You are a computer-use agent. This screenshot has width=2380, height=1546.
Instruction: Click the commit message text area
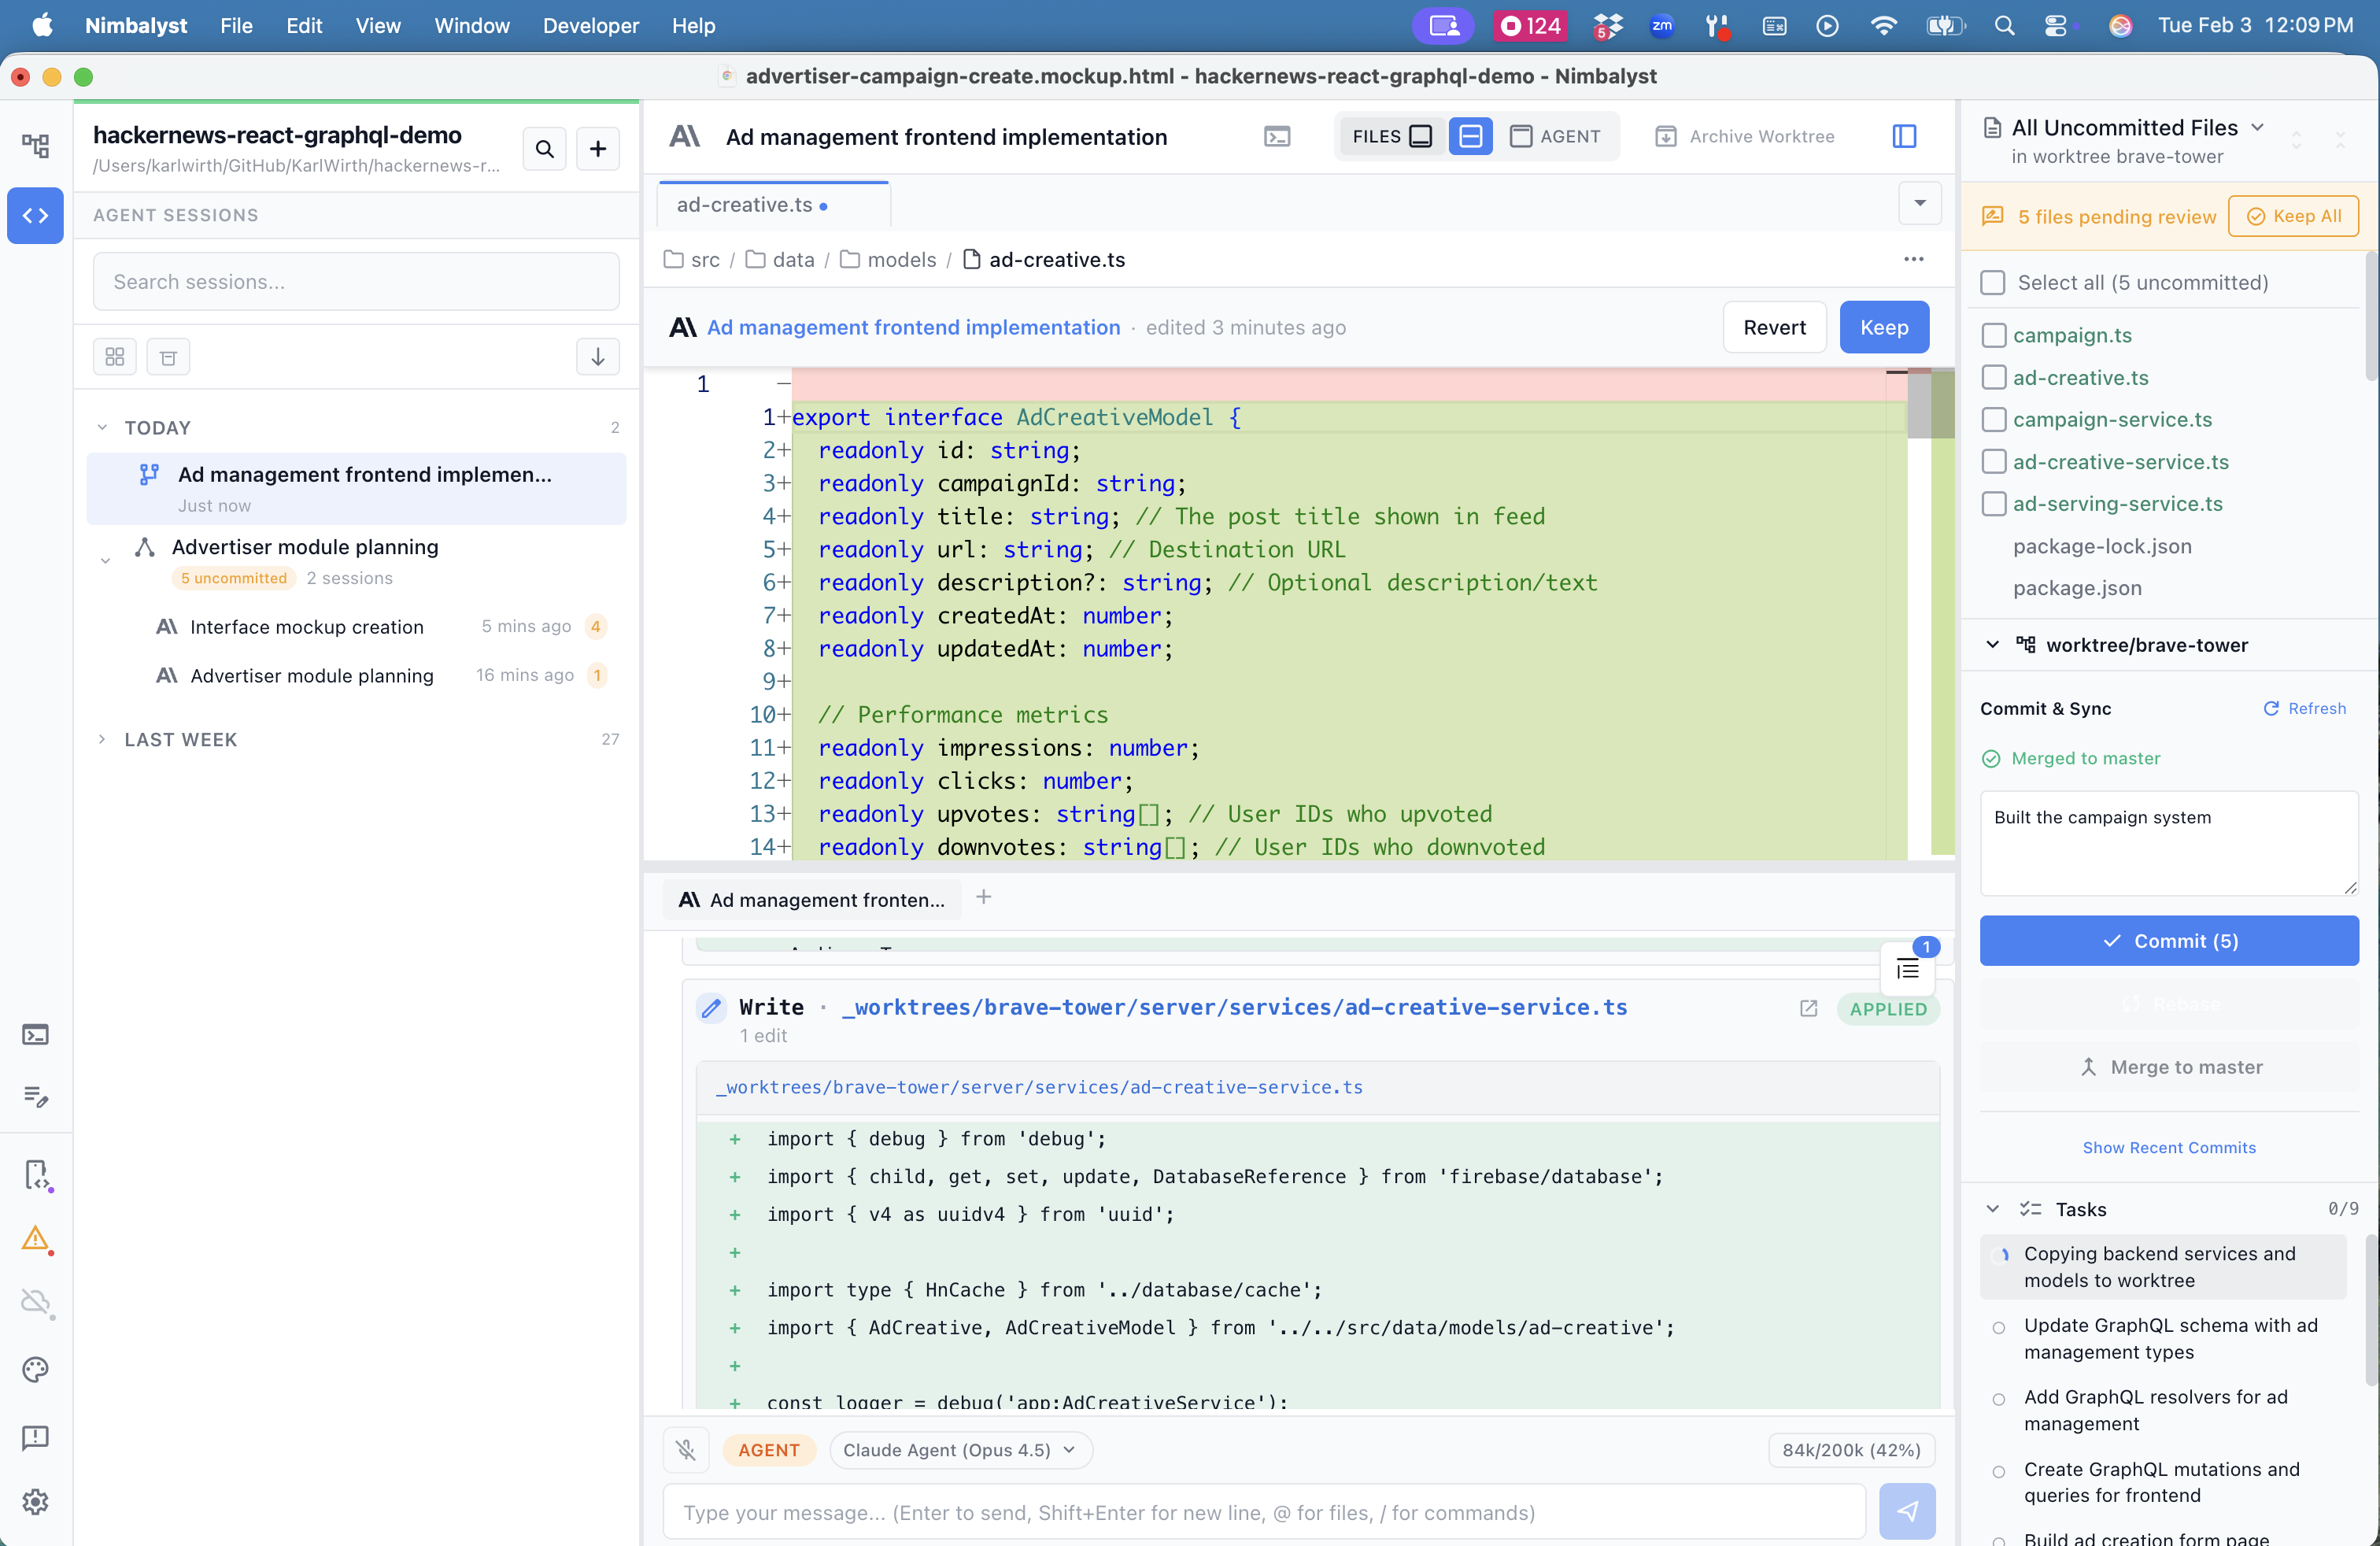[2168, 842]
